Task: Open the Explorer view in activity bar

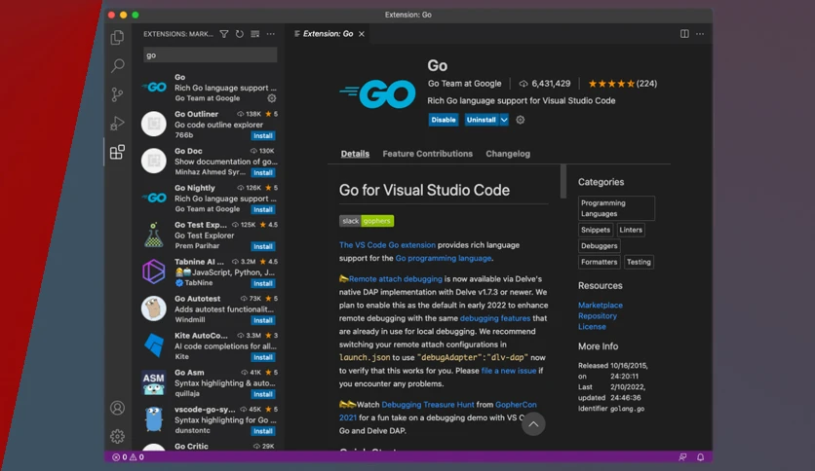Action: (x=117, y=37)
